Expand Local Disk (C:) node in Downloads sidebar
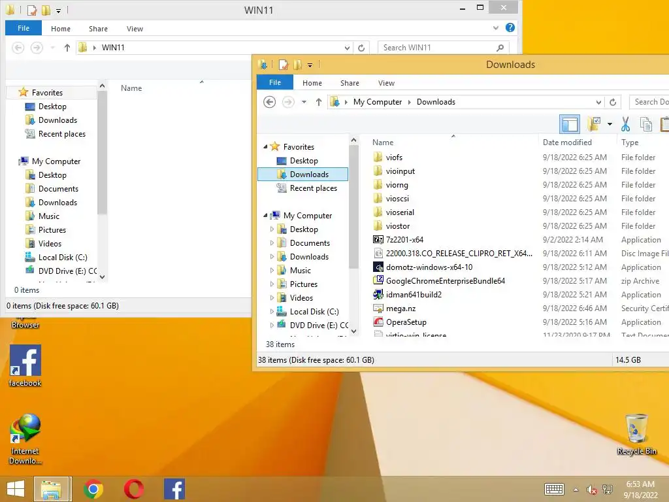This screenshot has height=502, width=669. click(x=272, y=312)
